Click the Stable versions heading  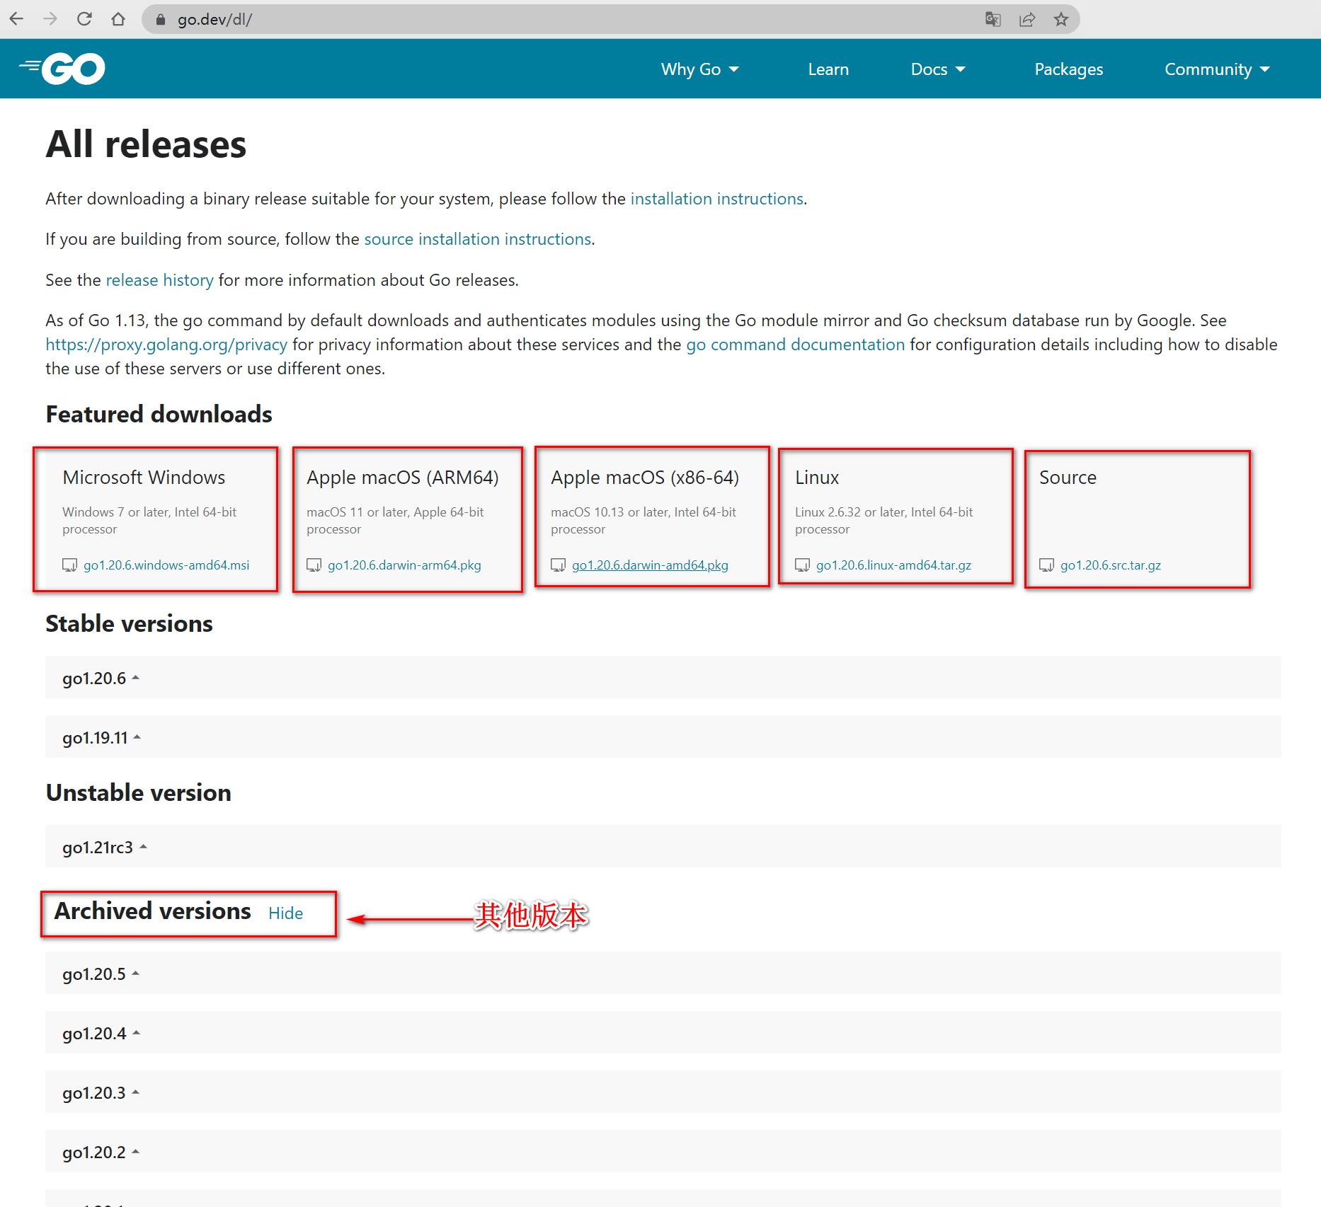(129, 623)
